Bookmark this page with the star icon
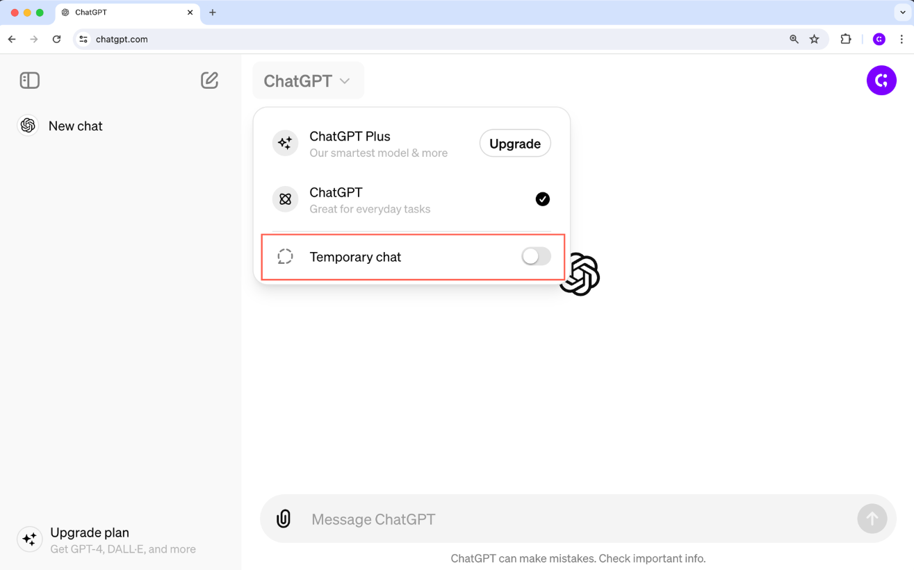914x570 pixels. (x=815, y=40)
